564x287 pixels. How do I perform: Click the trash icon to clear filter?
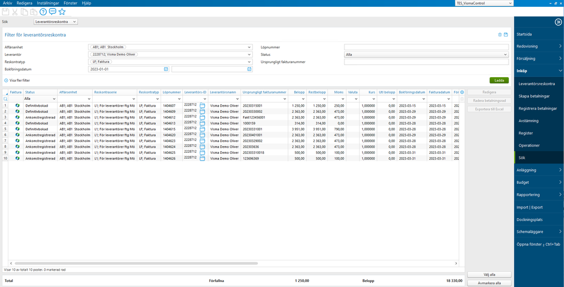[500, 34]
